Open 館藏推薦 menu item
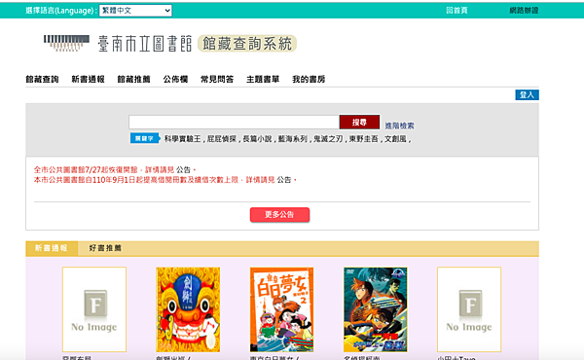 click(x=133, y=79)
